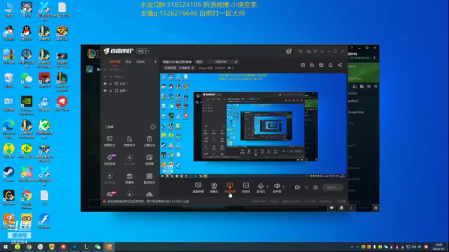Open the 弹幕秀 tool
The width and height of the screenshot is (449, 252).
[130, 178]
